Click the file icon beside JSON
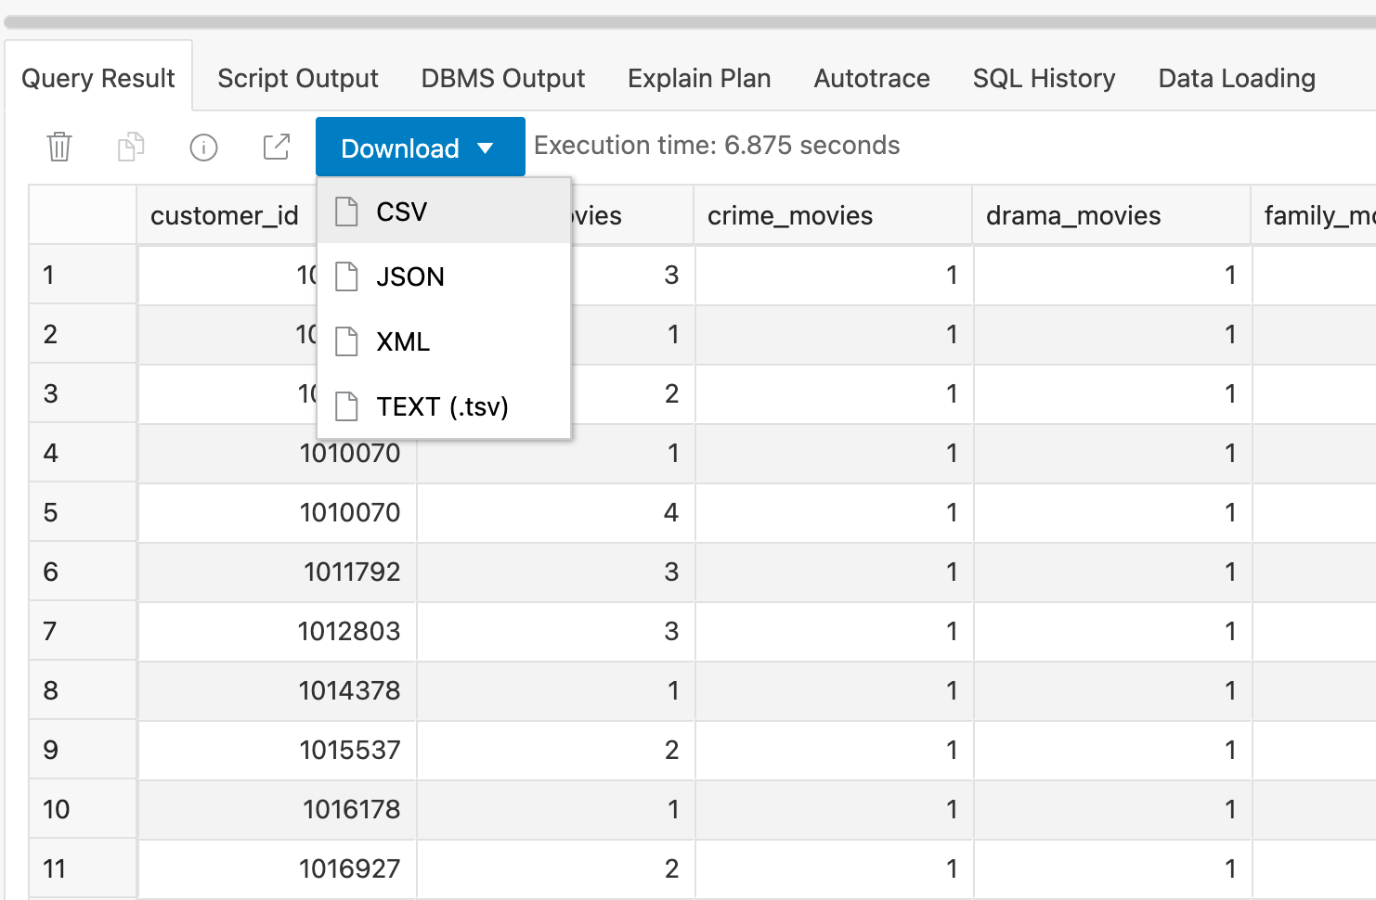 point(346,276)
